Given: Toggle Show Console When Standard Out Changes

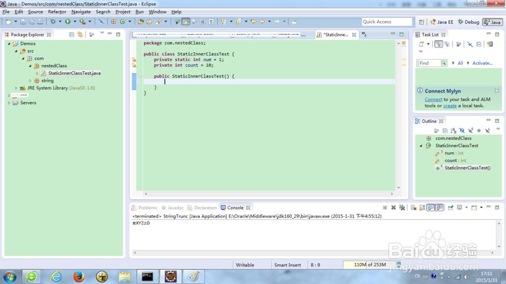Looking at the screenshot, I should pos(431,208).
